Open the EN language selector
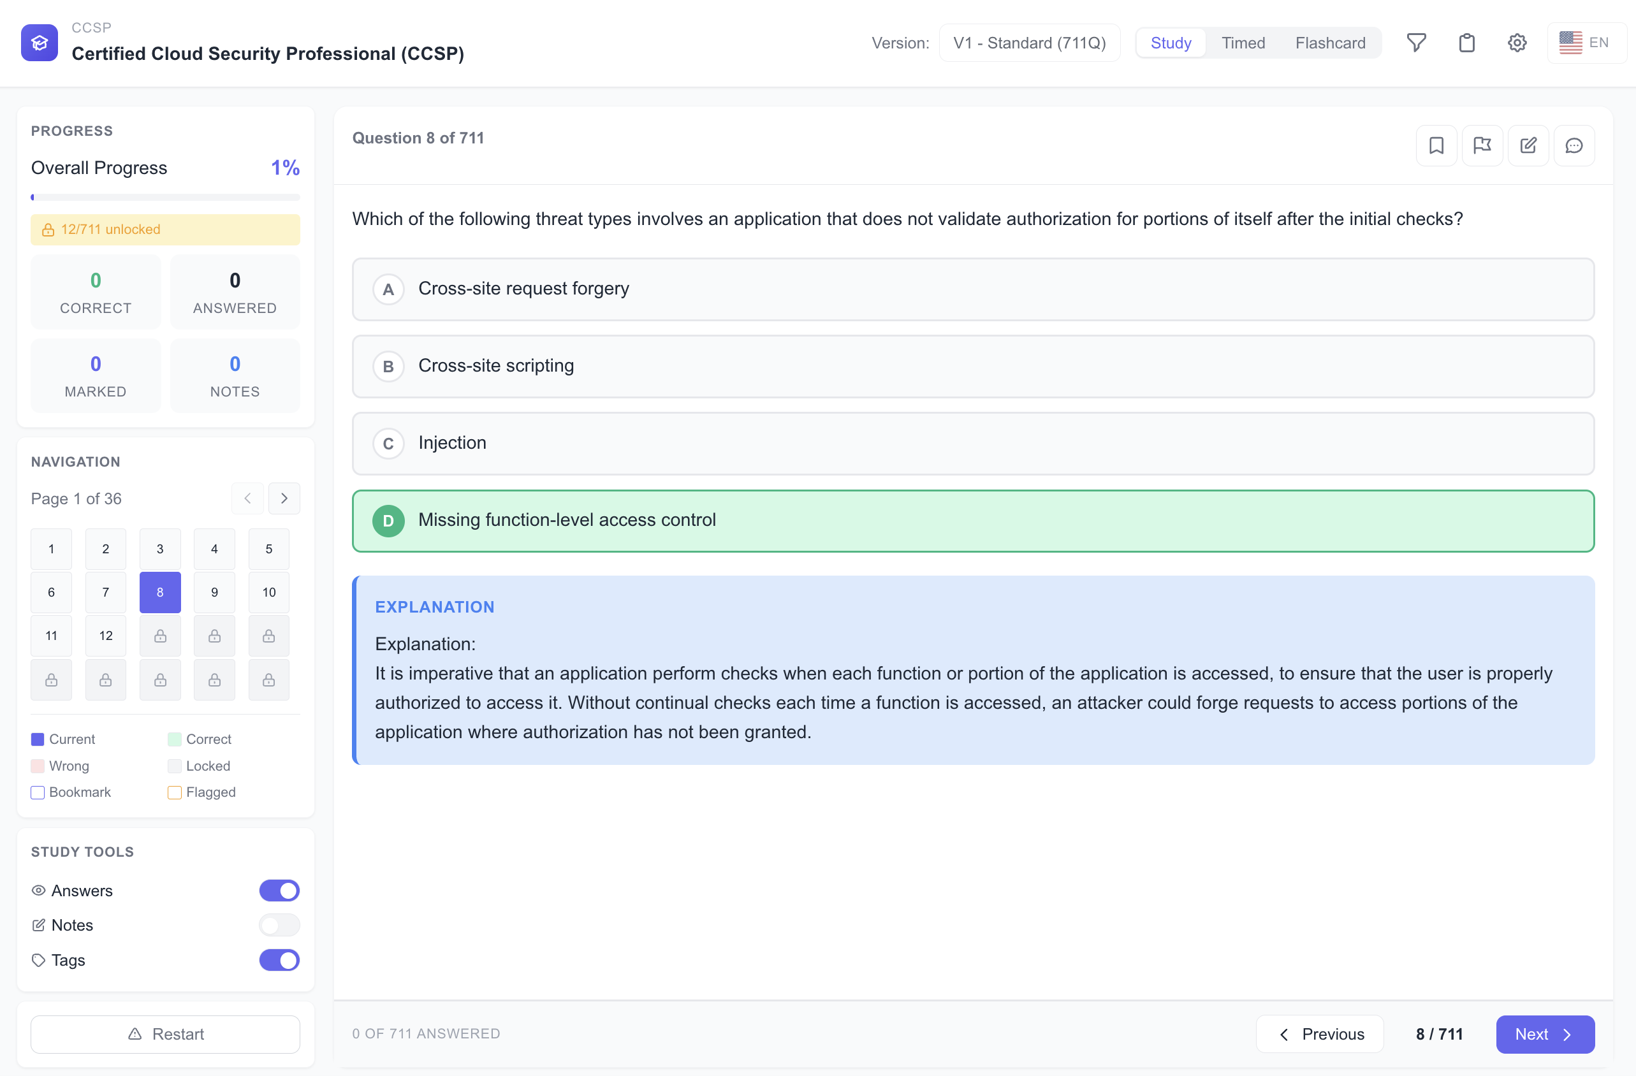 (x=1586, y=43)
